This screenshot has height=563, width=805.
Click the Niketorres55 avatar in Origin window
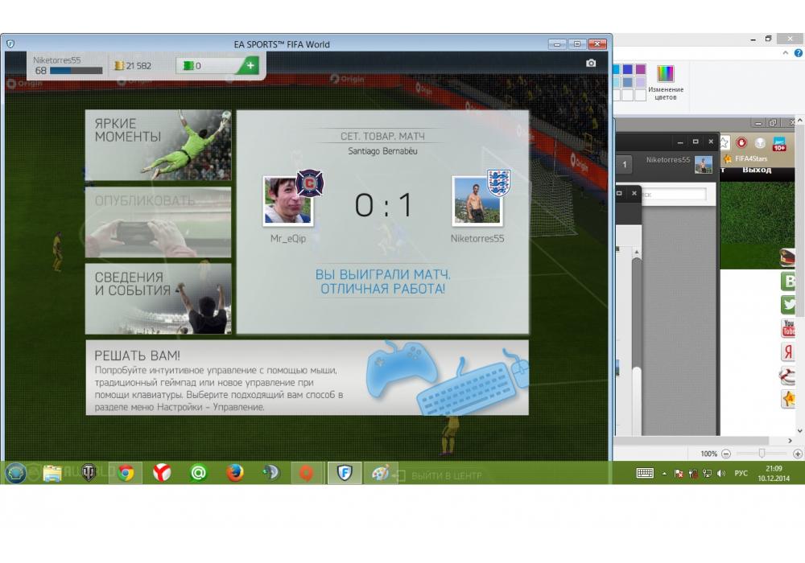click(x=703, y=165)
